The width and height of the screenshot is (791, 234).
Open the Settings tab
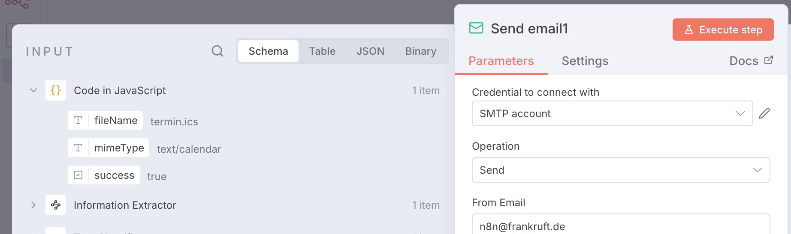pos(585,61)
